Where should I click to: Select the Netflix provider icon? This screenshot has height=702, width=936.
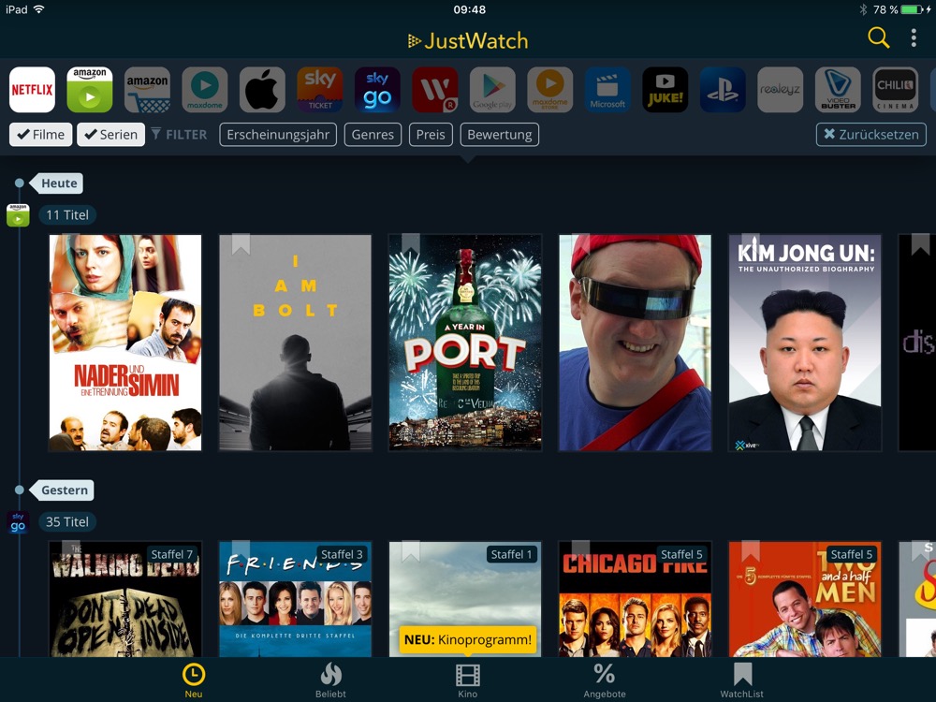point(32,90)
